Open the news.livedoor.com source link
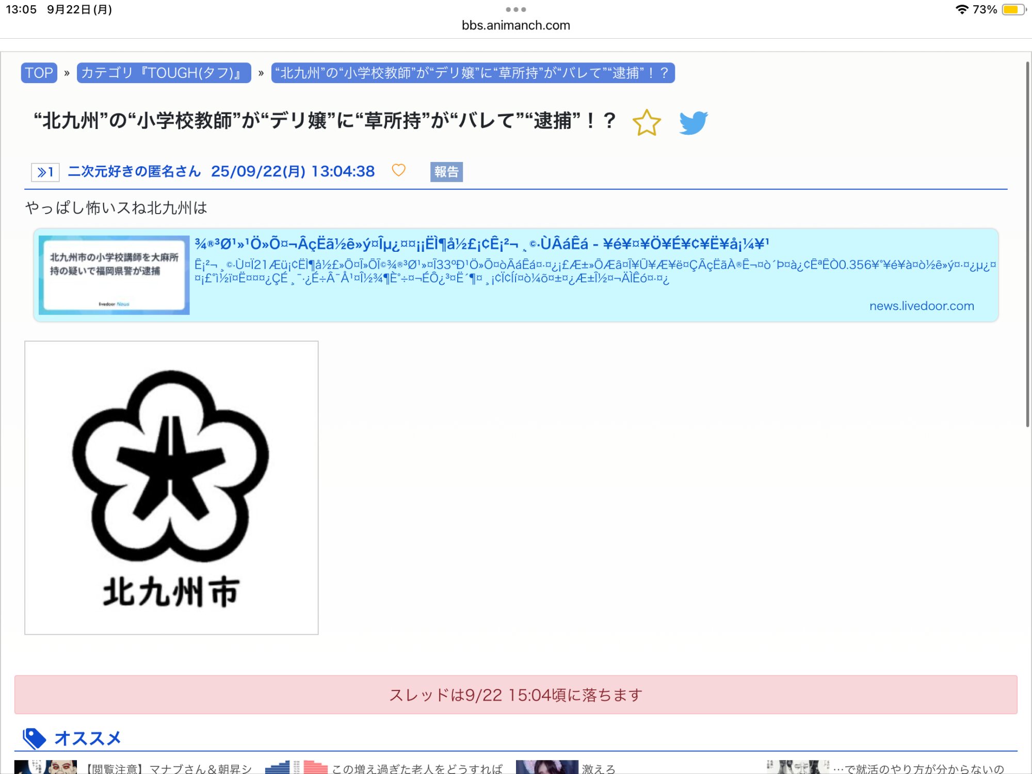Image resolution: width=1032 pixels, height=774 pixels. tap(921, 306)
